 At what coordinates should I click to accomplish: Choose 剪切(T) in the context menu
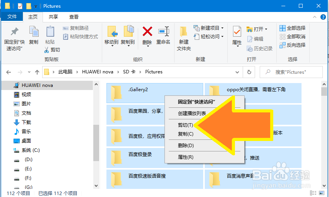click(x=185, y=125)
